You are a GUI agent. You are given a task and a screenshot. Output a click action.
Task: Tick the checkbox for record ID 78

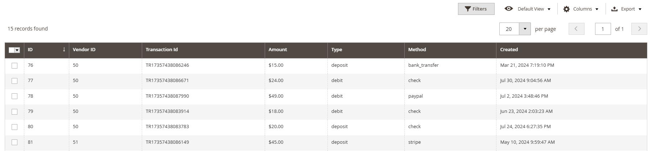tap(15, 96)
